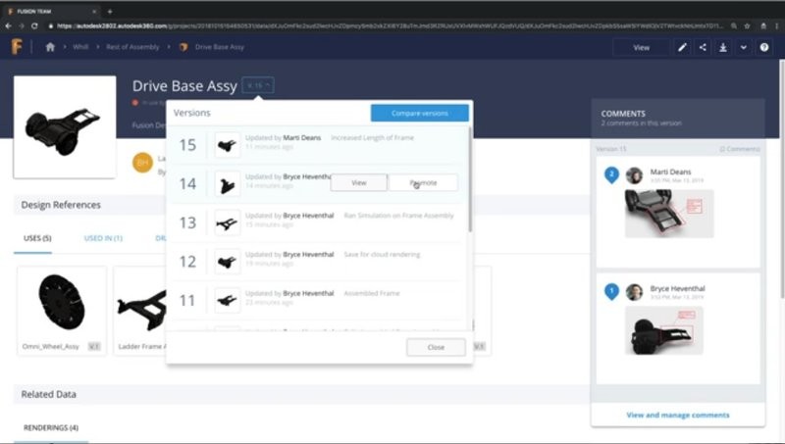This screenshot has height=444, width=785.
Task: Open the version number dropdown beside title
Action: tap(259, 86)
